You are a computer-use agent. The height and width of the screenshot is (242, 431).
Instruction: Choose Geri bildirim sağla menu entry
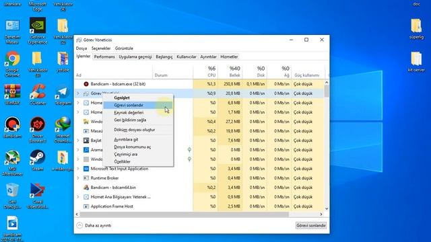[138, 120]
